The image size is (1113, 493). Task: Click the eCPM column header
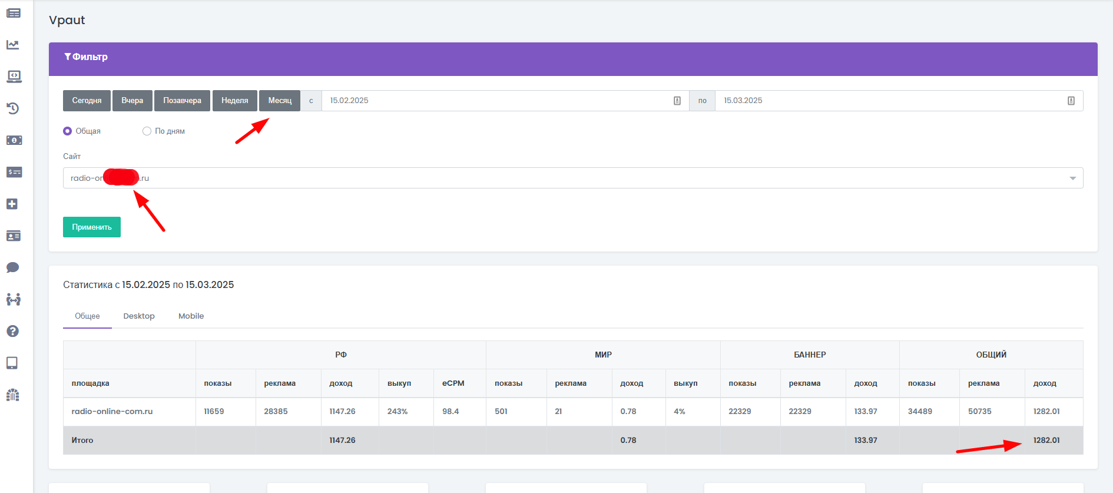pyautogui.click(x=453, y=383)
